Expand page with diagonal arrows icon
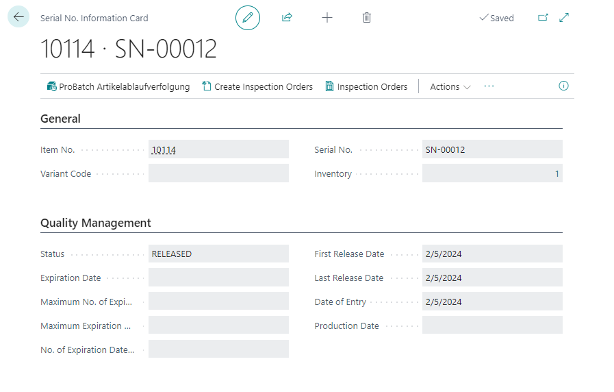This screenshot has height=392, width=614. click(564, 18)
